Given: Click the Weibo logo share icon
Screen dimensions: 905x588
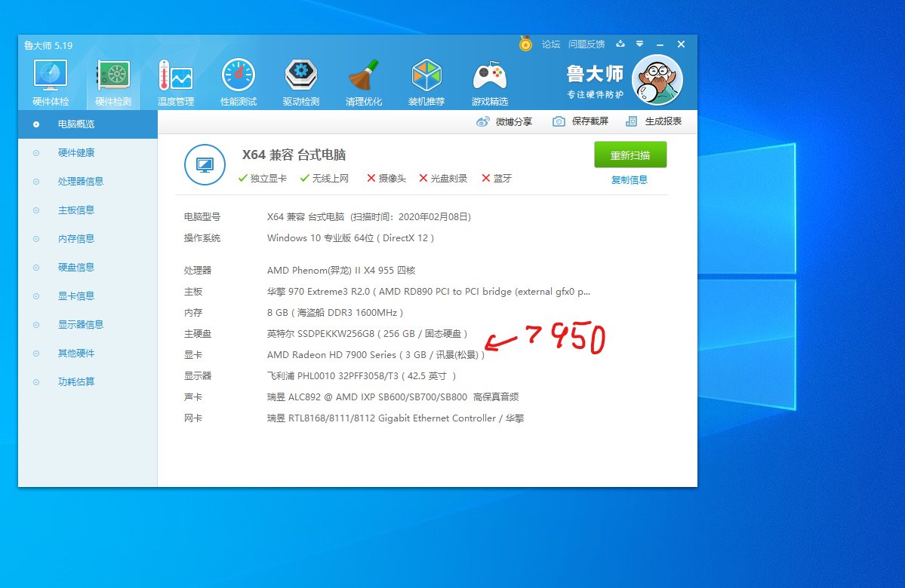Looking at the screenshot, I should click(x=482, y=121).
